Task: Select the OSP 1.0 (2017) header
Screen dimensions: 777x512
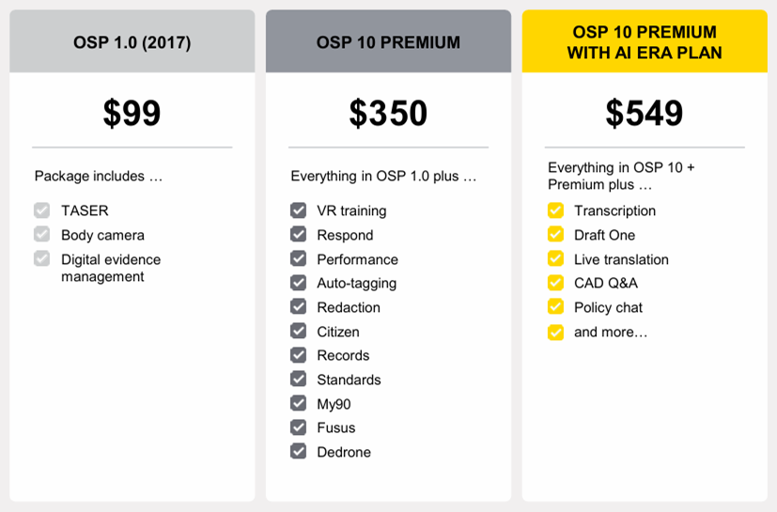Action: pyautogui.click(x=132, y=42)
